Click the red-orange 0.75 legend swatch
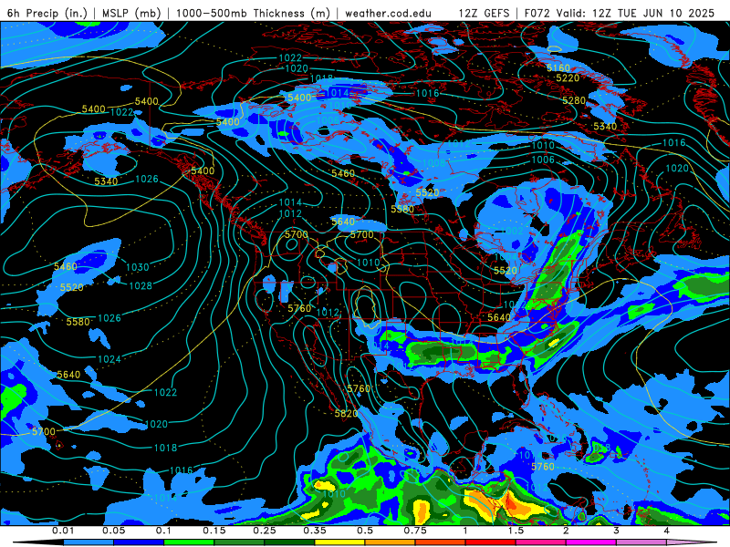The height and width of the screenshot is (547, 730). pos(440,542)
